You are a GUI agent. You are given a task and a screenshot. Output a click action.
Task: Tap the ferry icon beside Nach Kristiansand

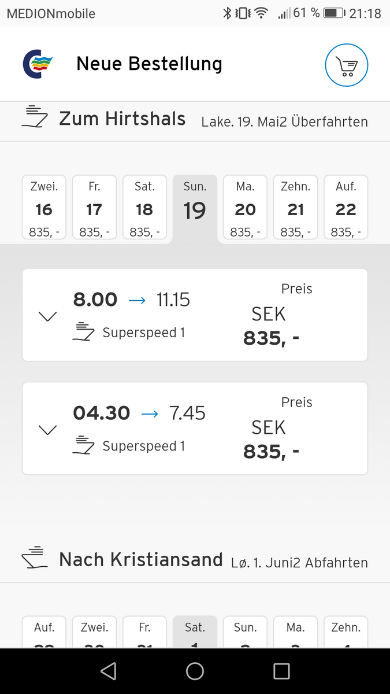(x=35, y=558)
